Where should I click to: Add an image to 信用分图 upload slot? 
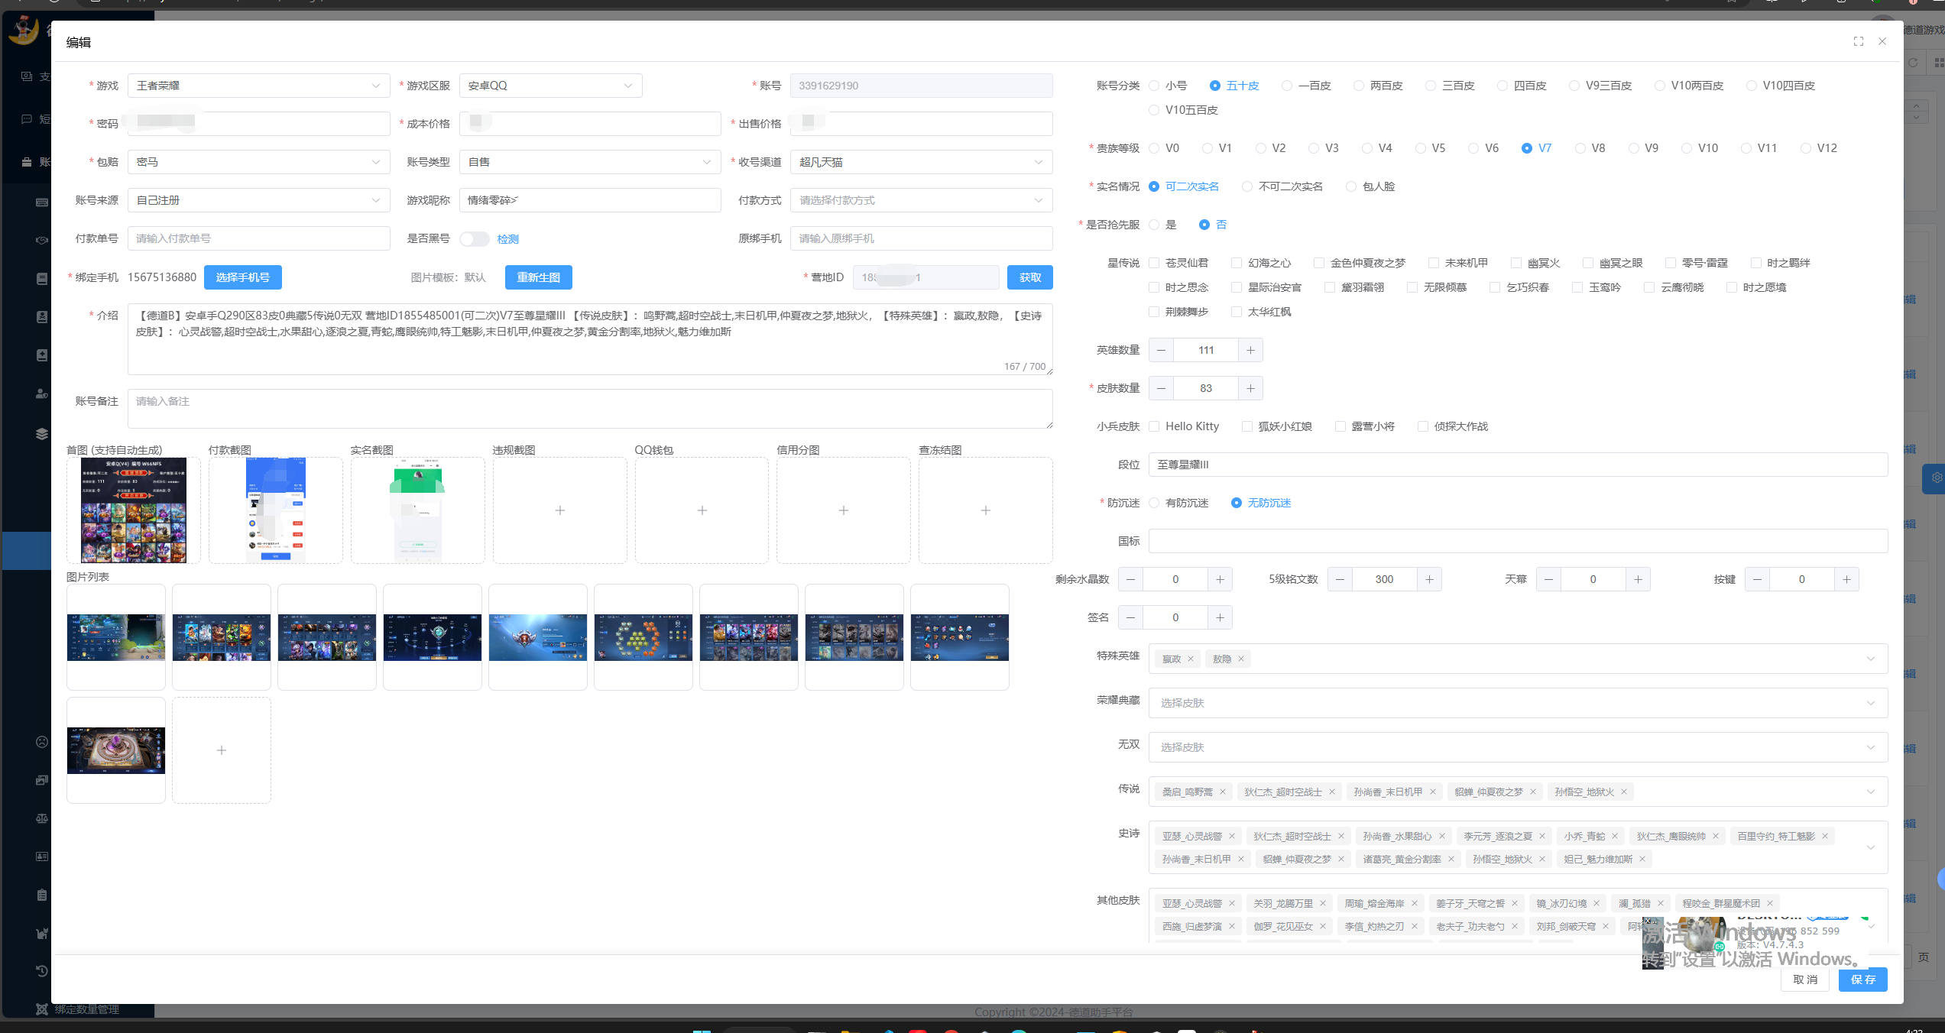coord(844,510)
